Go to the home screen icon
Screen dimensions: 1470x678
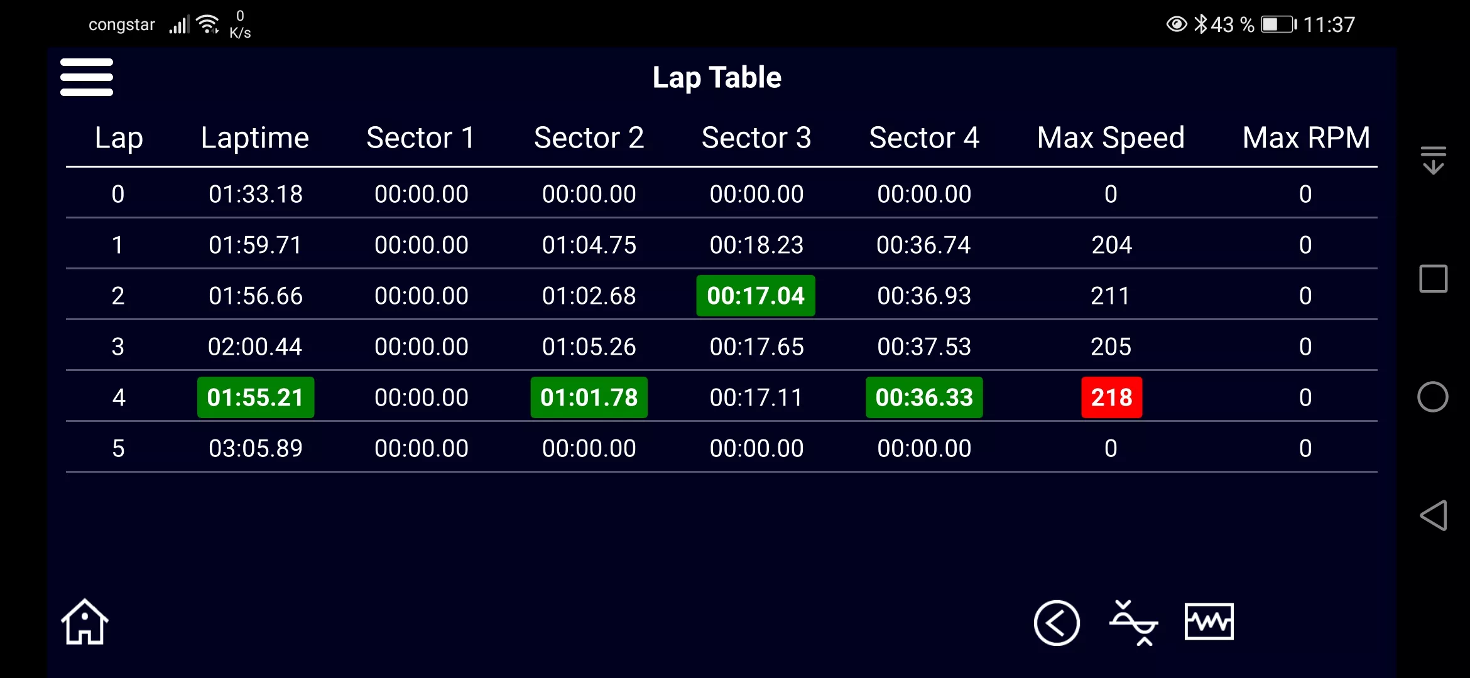pos(85,622)
